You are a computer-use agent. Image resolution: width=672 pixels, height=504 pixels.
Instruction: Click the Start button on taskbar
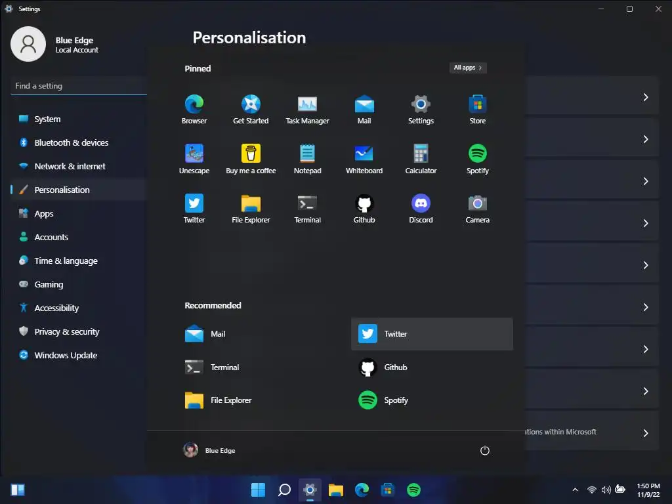point(258,490)
